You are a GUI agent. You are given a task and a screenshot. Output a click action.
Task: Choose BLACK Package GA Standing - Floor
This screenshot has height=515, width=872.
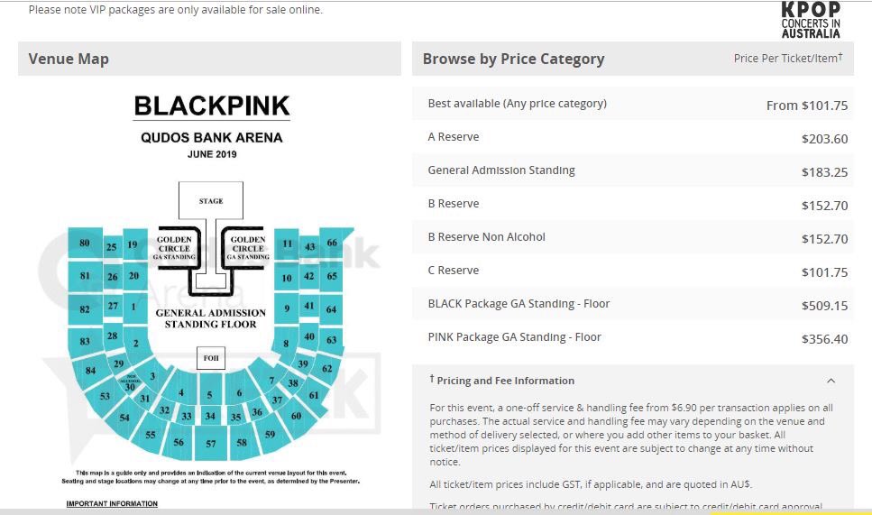pos(519,304)
